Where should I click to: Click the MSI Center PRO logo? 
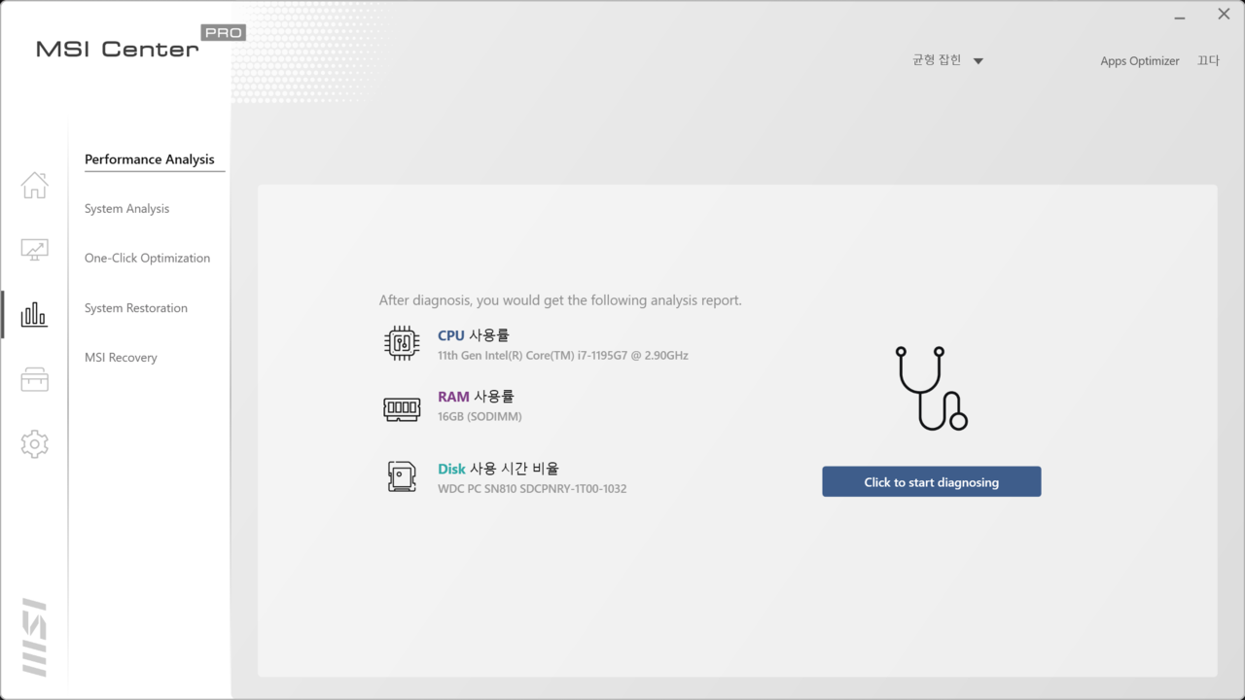point(139,45)
